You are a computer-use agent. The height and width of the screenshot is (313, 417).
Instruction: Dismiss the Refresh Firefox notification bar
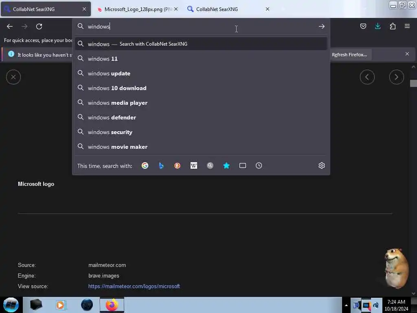[x=407, y=54]
